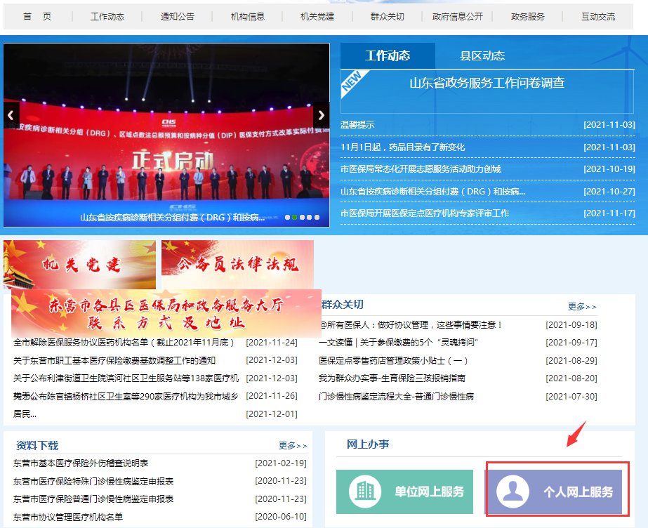The image size is (648, 528).
Task: Open the 政务服务 menu item
Action: pos(528,16)
